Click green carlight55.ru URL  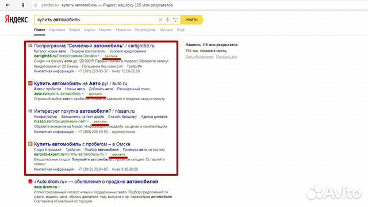65,56
